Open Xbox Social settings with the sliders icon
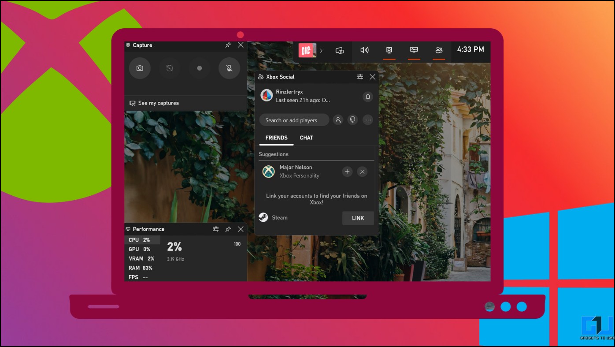 [359, 76]
